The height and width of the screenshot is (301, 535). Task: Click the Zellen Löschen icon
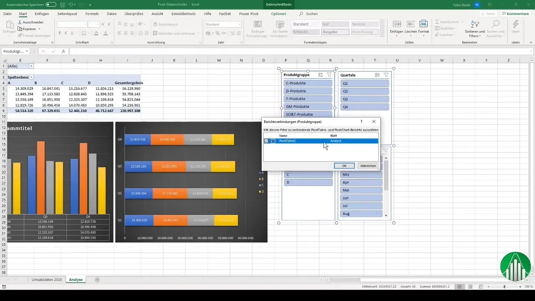pyautogui.click(x=410, y=24)
